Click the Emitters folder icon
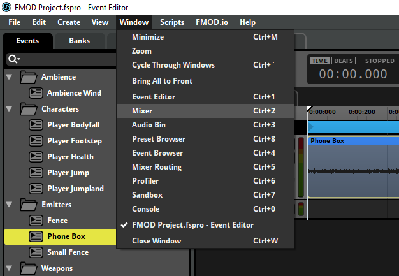 pyautogui.click(x=29, y=205)
